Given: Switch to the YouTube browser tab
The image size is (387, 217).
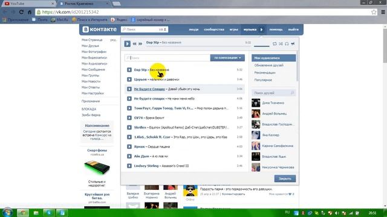Looking at the screenshot, I should point(29,4).
